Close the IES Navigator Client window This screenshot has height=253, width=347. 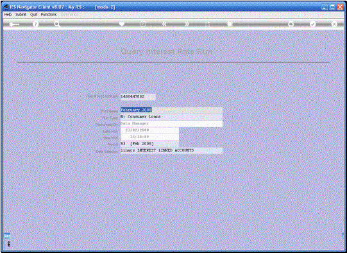[340, 7]
